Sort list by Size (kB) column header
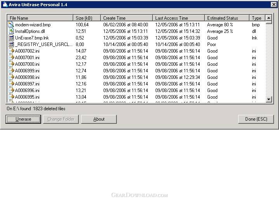 pos(87,18)
